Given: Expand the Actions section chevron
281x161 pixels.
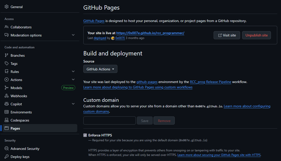Looking at the screenshot, I should (x=73, y=79).
